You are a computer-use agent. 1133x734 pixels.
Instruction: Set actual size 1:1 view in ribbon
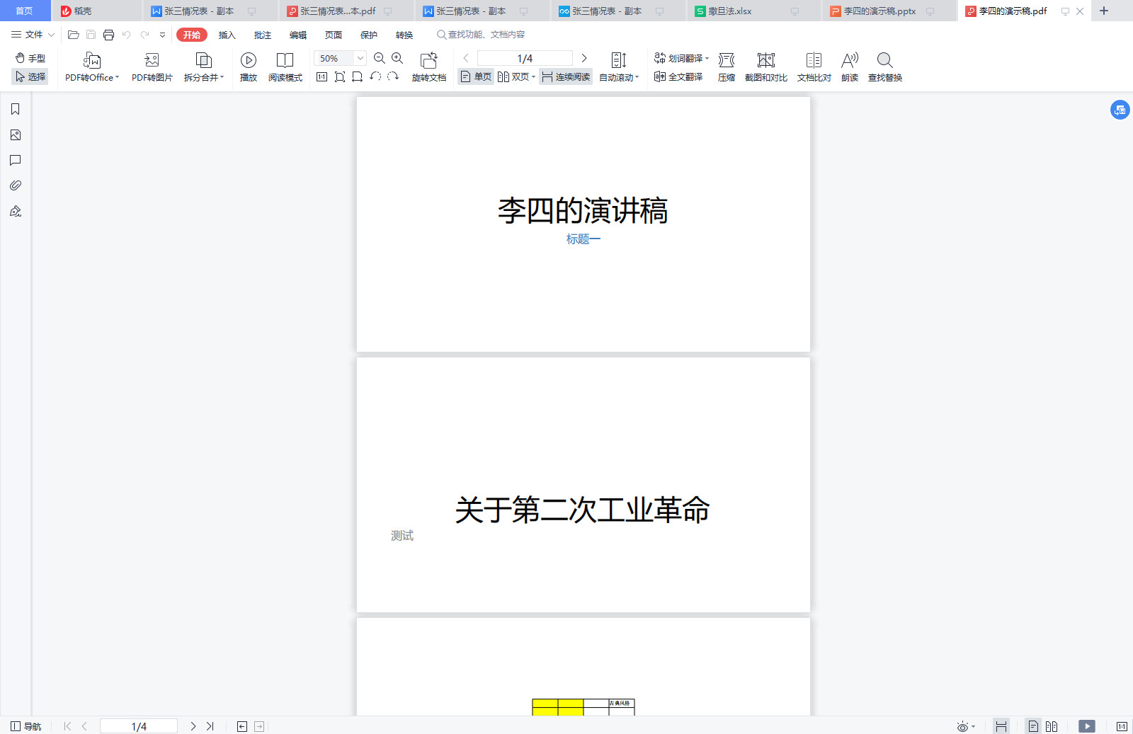click(321, 76)
